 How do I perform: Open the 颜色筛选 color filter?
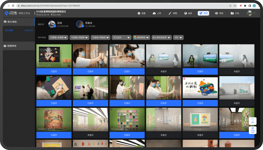[x=141, y=37]
